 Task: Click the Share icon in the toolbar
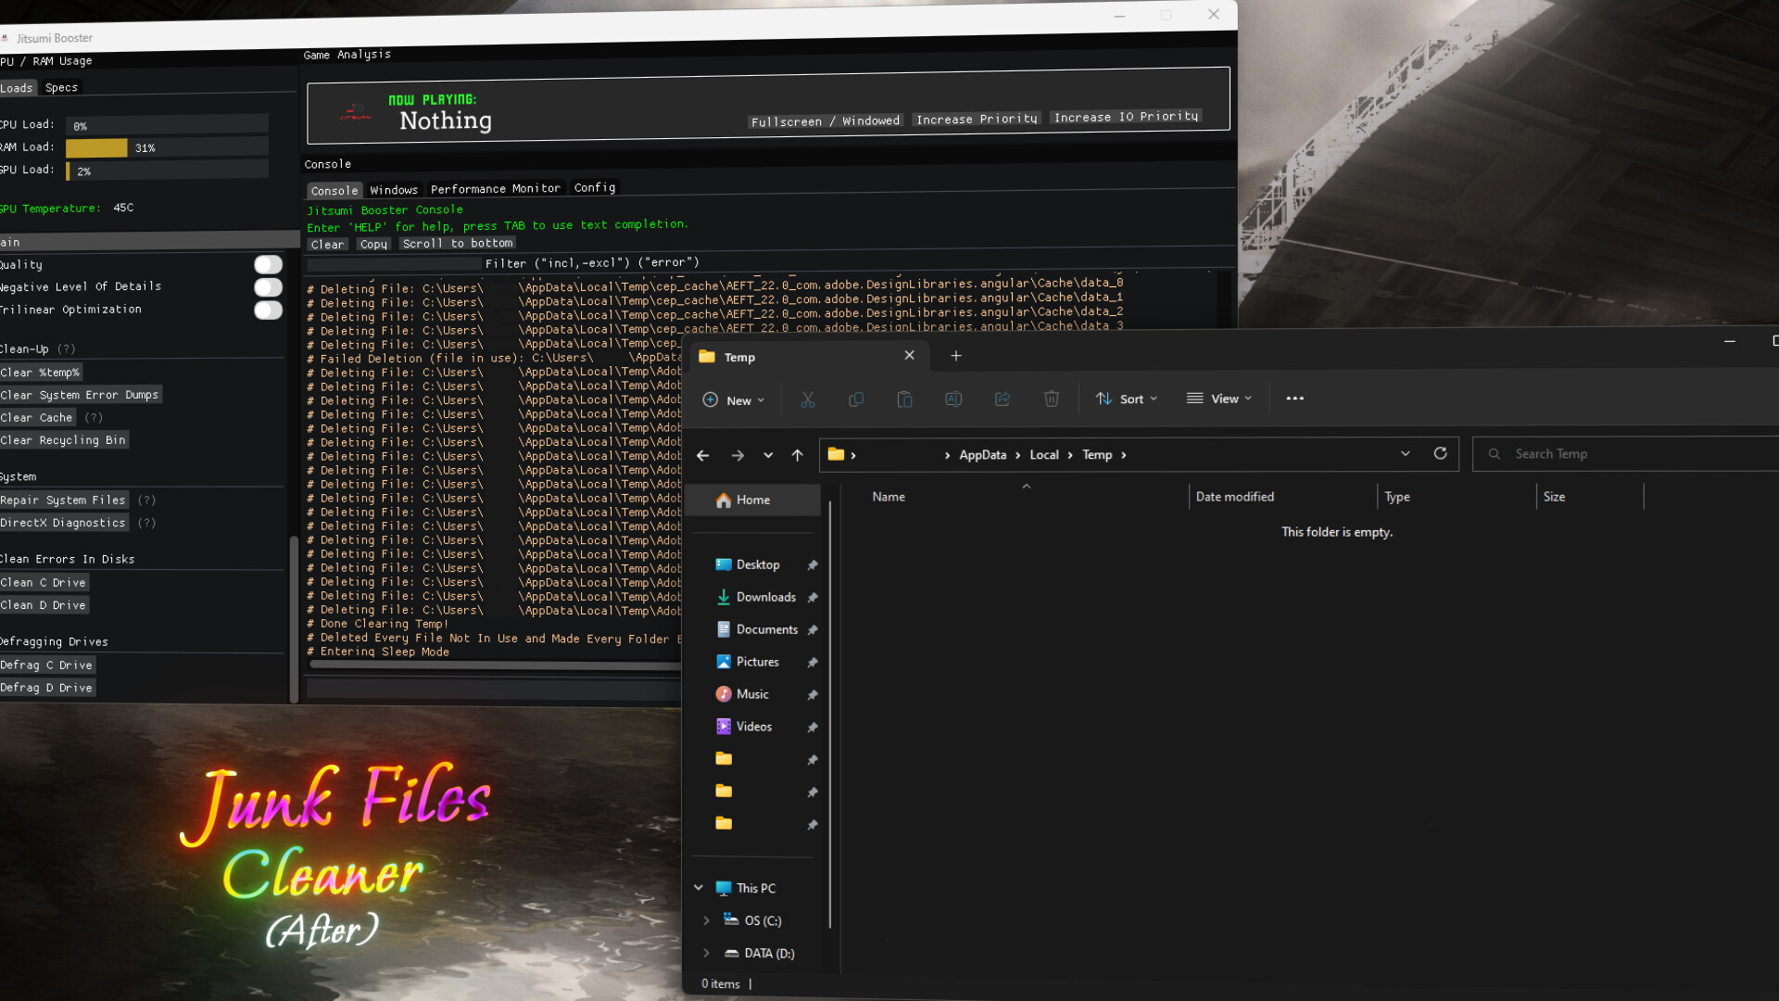point(1002,399)
